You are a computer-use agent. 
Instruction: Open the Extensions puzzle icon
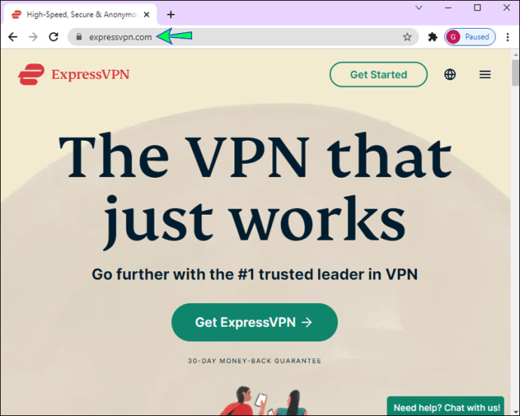coord(433,37)
